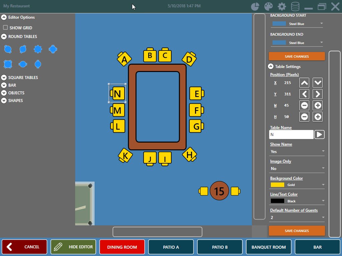Click the up arrow position button
Image resolution: width=342 pixels, height=256 pixels.
coord(304,83)
